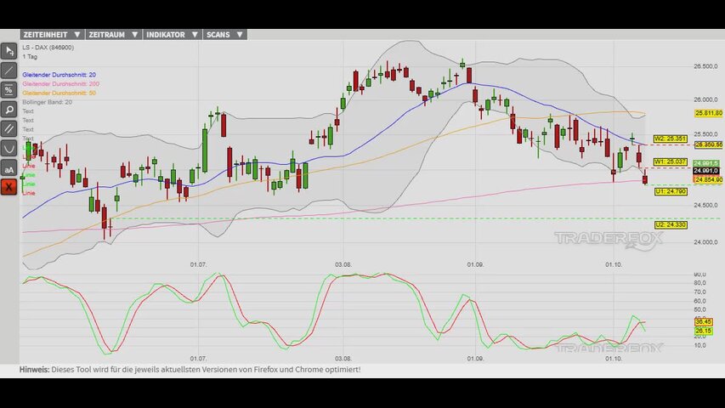This screenshot has width=725, height=408.
Task: Click the Gleitender Durchschnitt: 20 legend entry
Action: [x=59, y=75]
